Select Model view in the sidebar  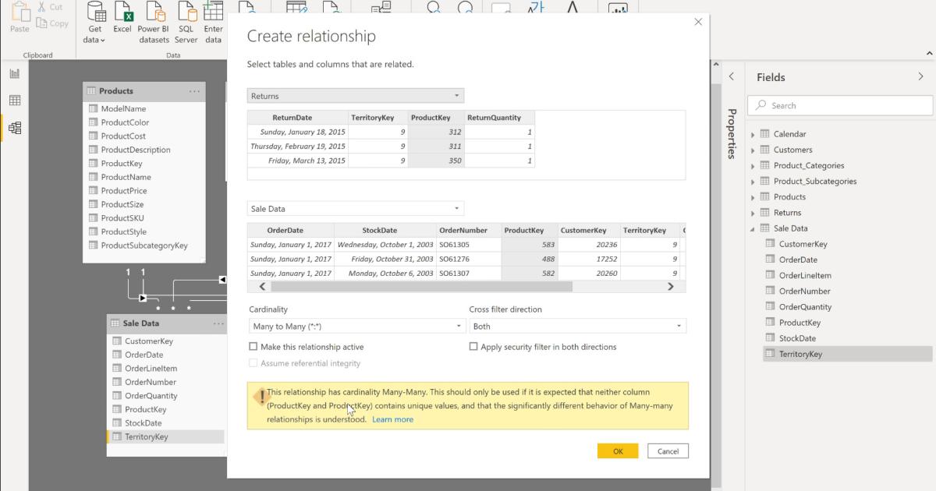tap(14, 127)
